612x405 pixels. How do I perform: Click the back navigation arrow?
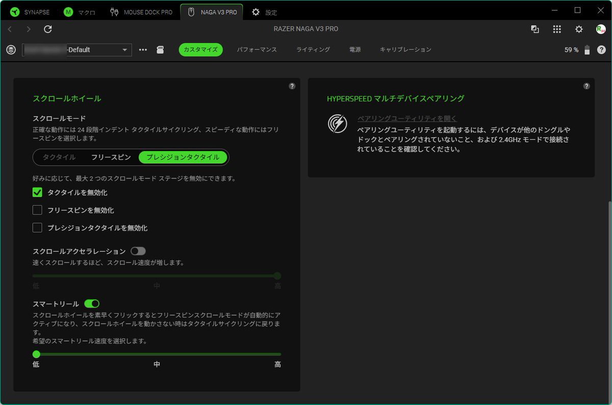(10, 29)
